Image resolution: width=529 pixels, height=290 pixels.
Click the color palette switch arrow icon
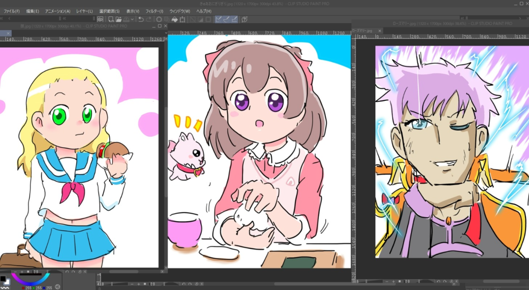click(x=58, y=287)
